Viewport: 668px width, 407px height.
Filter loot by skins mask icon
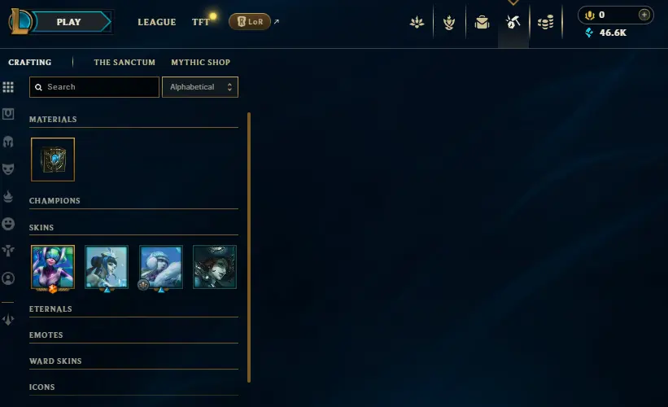[8, 168]
